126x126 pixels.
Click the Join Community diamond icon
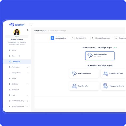[x=10, y=101]
